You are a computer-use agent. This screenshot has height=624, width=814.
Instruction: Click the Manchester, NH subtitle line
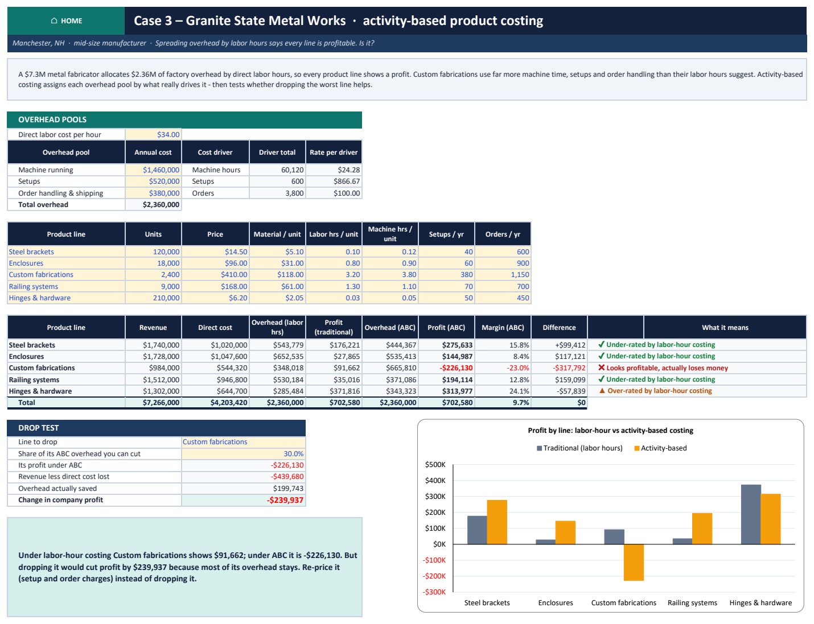pyautogui.click(x=194, y=43)
